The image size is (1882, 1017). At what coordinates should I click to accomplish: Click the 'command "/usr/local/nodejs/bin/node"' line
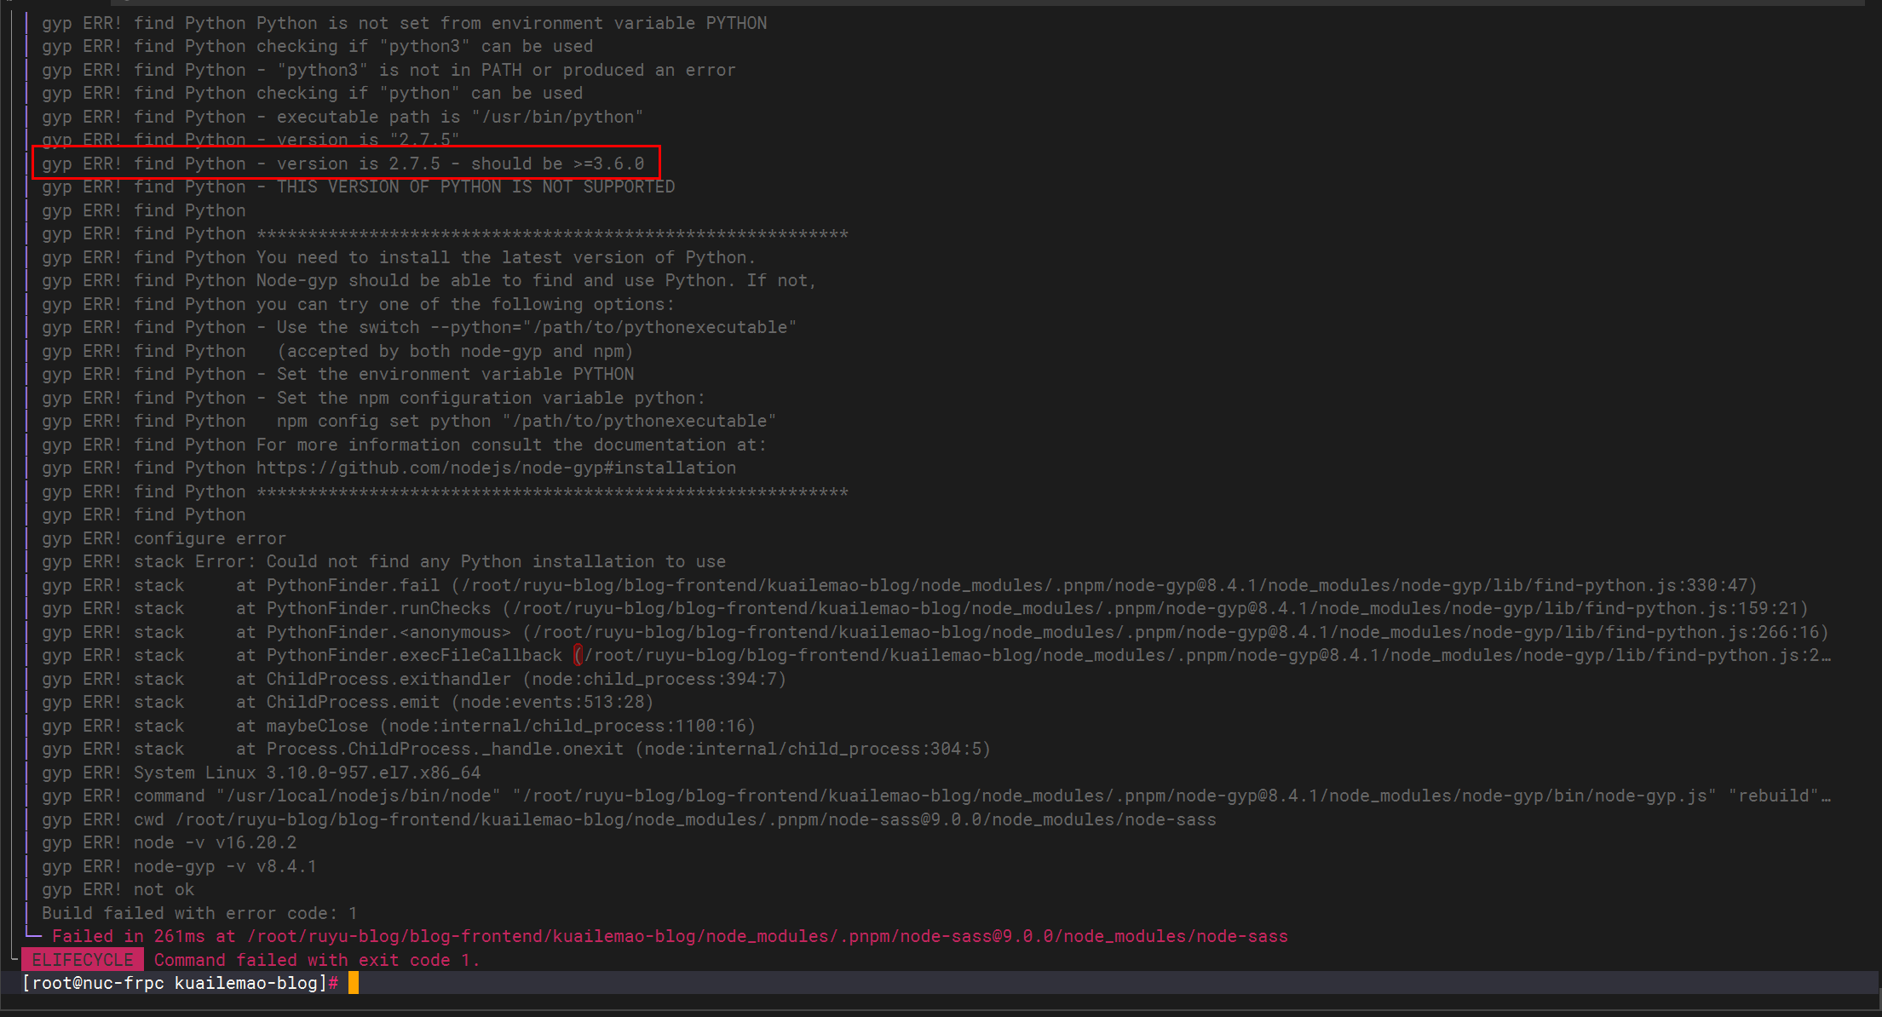pyautogui.click(x=936, y=796)
